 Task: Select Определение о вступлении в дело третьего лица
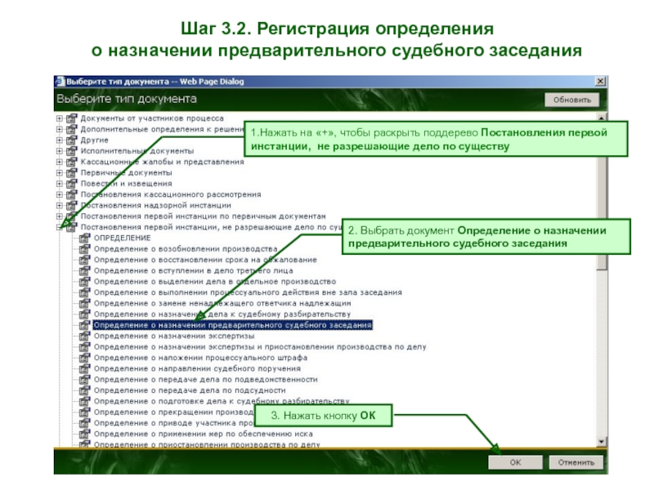[x=194, y=270]
